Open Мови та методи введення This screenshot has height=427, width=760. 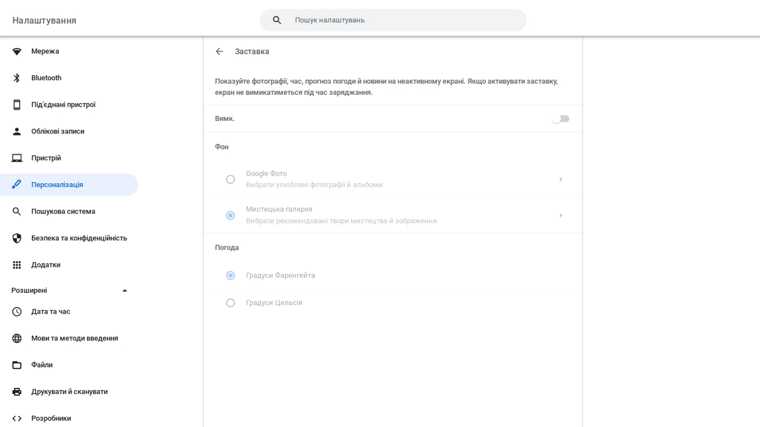[74, 338]
